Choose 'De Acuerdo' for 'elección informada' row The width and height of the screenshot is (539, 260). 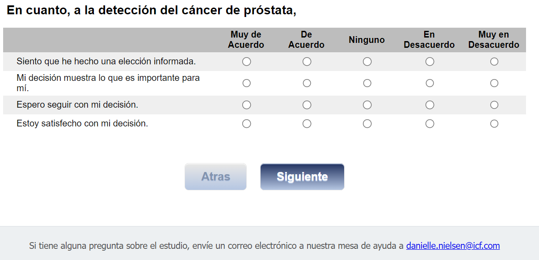click(x=307, y=62)
